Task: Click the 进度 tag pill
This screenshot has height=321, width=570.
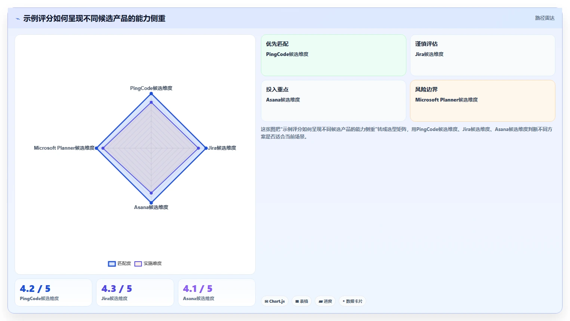Action: pyautogui.click(x=325, y=301)
